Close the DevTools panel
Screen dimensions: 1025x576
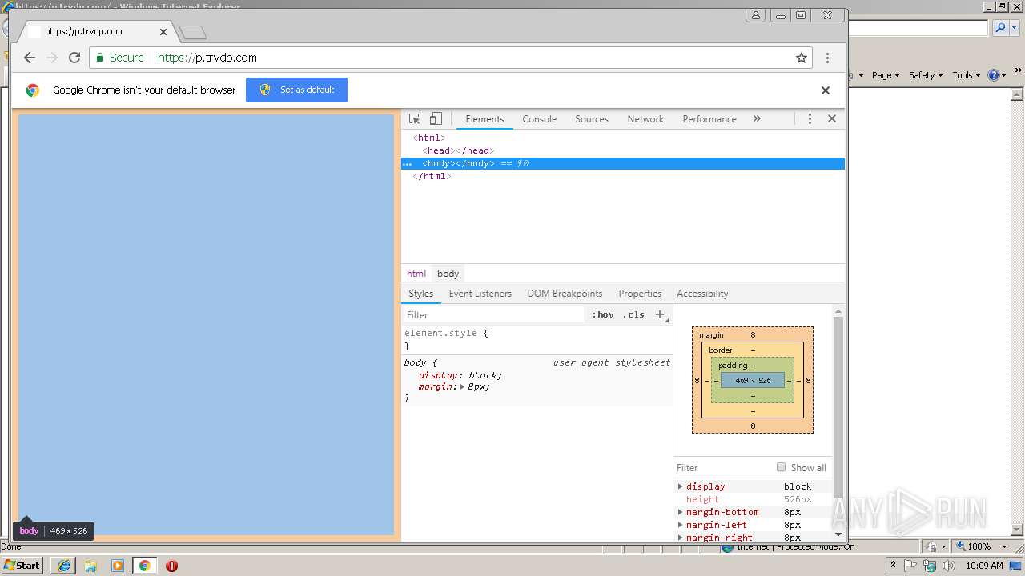(832, 118)
